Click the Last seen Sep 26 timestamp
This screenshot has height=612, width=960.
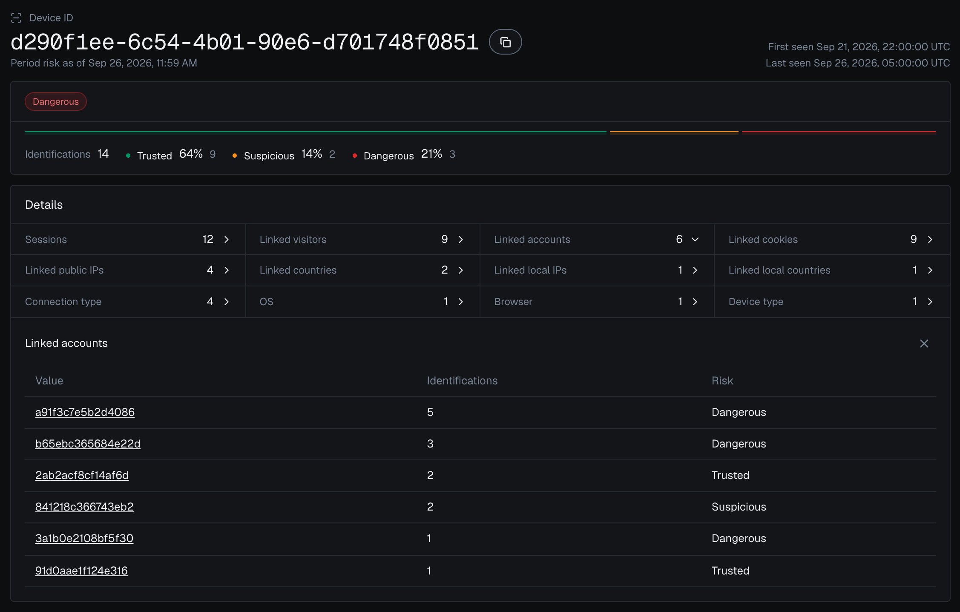point(858,63)
